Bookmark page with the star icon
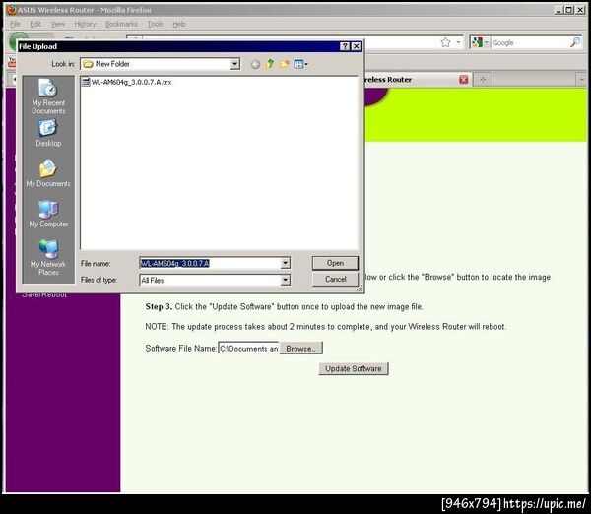 pyautogui.click(x=446, y=42)
